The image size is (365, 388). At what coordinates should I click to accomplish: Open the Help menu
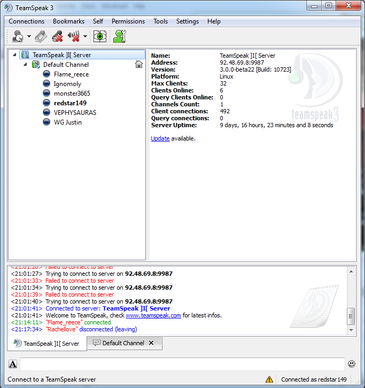click(x=214, y=21)
